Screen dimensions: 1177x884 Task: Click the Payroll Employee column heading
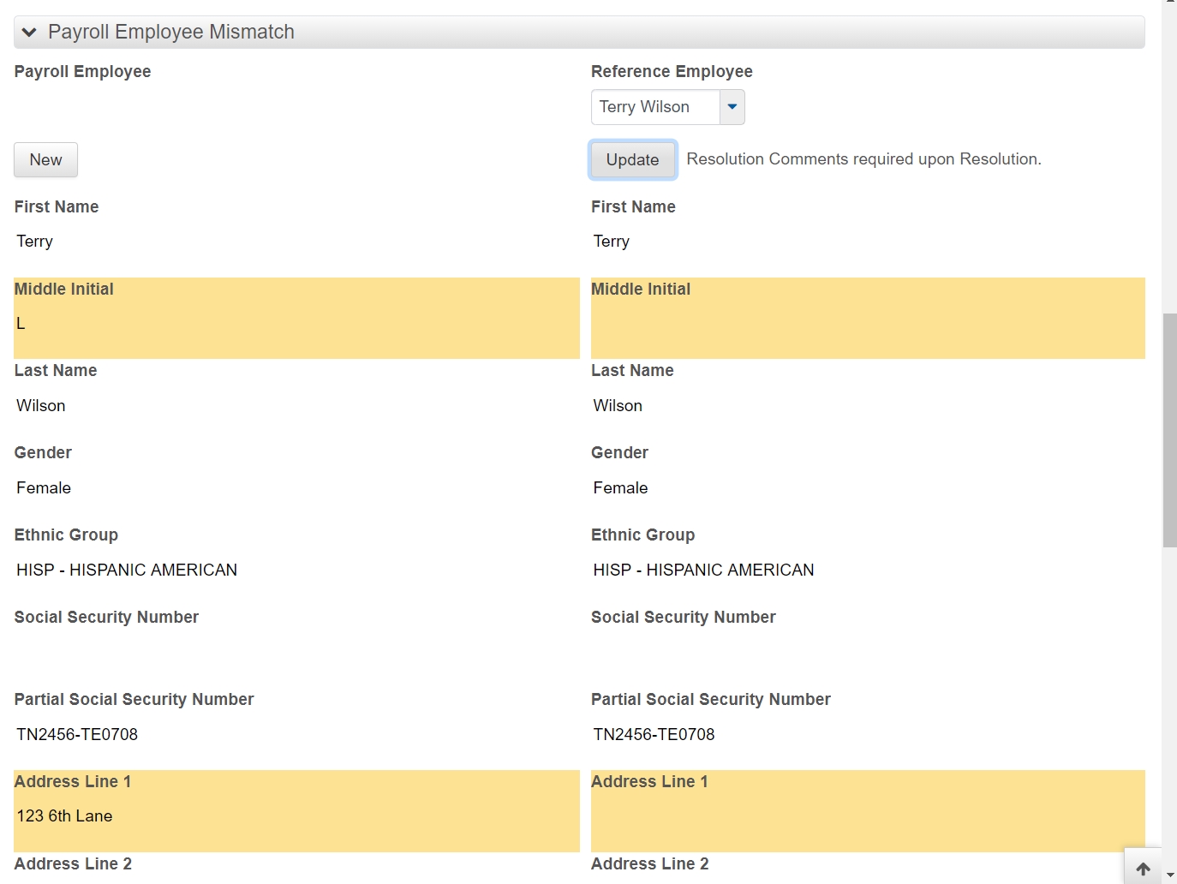(x=82, y=72)
